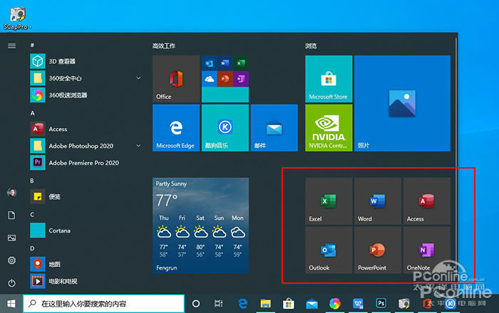Screen dimensions: 499x313
Task: Open Edge from the taskbar
Action: tap(242, 304)
